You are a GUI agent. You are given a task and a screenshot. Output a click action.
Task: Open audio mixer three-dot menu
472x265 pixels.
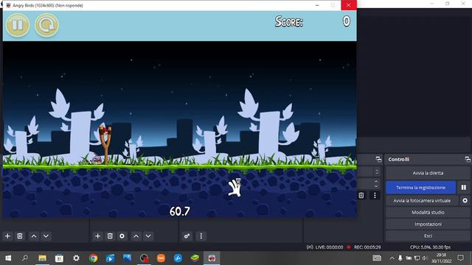pos(201,236)
